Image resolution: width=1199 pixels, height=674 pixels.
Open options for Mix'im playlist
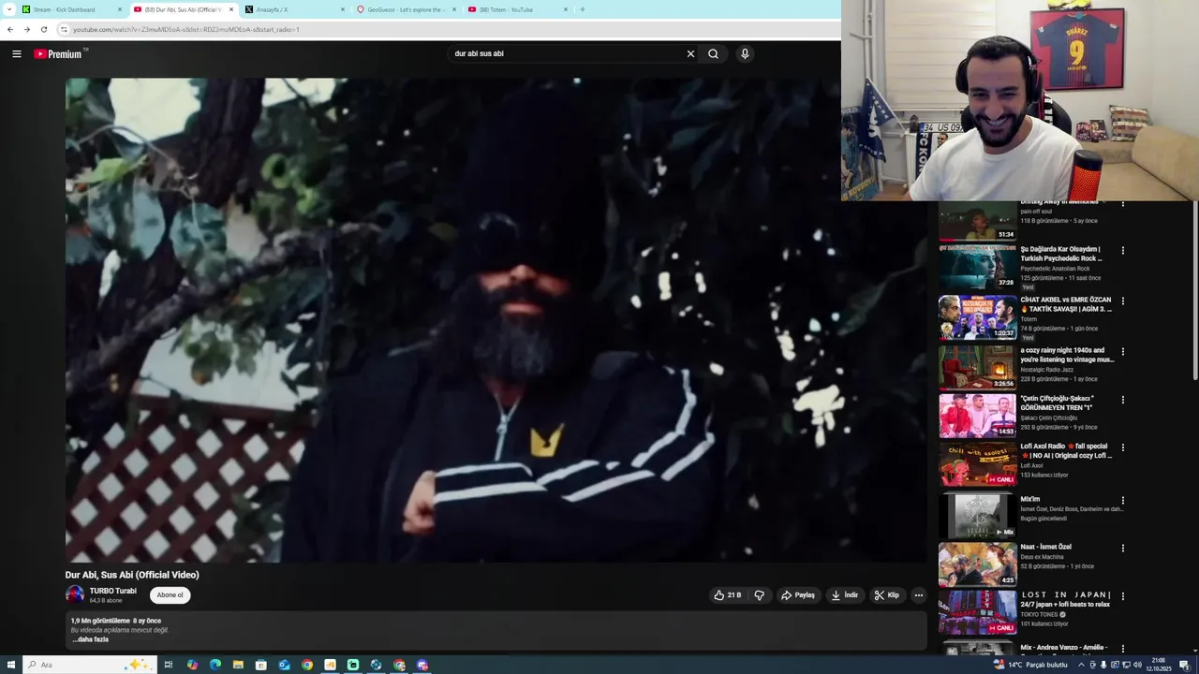(1122, 501)
